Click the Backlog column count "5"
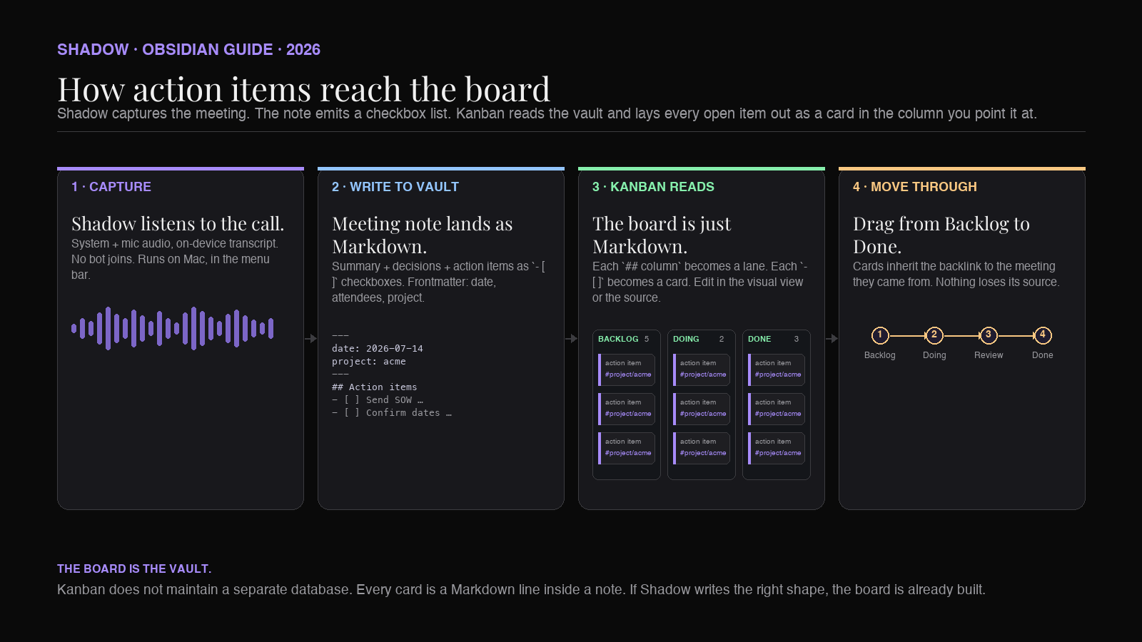This screenshot has width=1142, height=642. click(x=647, y=339)
